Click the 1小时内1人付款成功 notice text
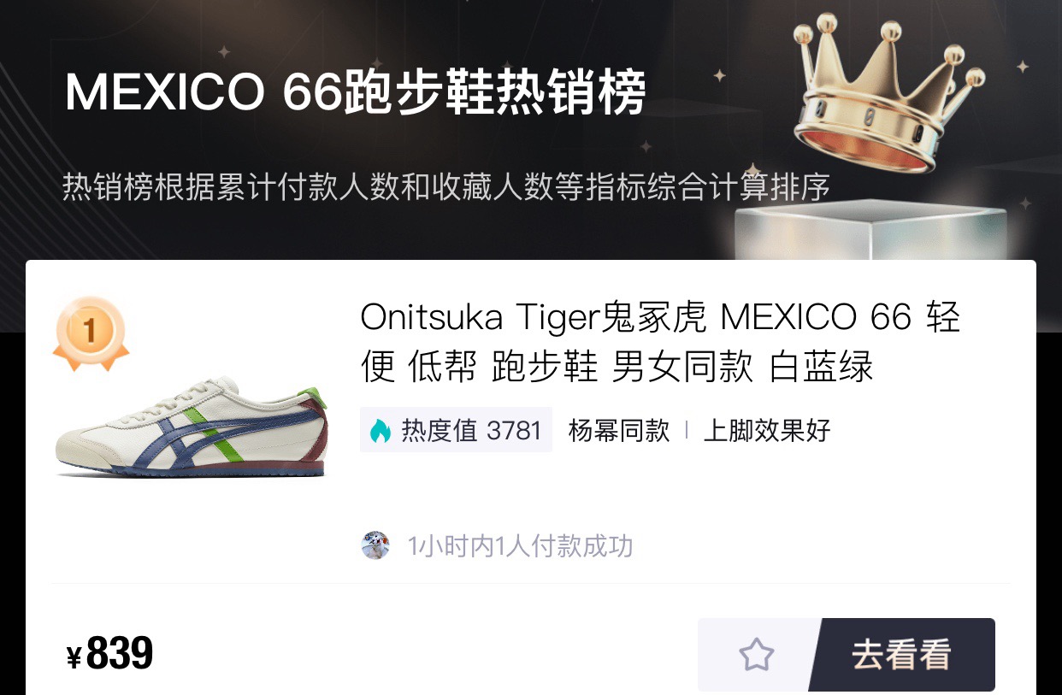This screenshot has width=1062, height=695. 520,546
